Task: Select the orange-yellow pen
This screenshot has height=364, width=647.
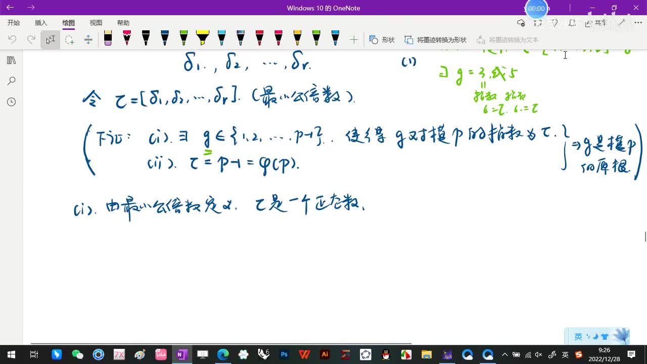Action: (297, 38)
